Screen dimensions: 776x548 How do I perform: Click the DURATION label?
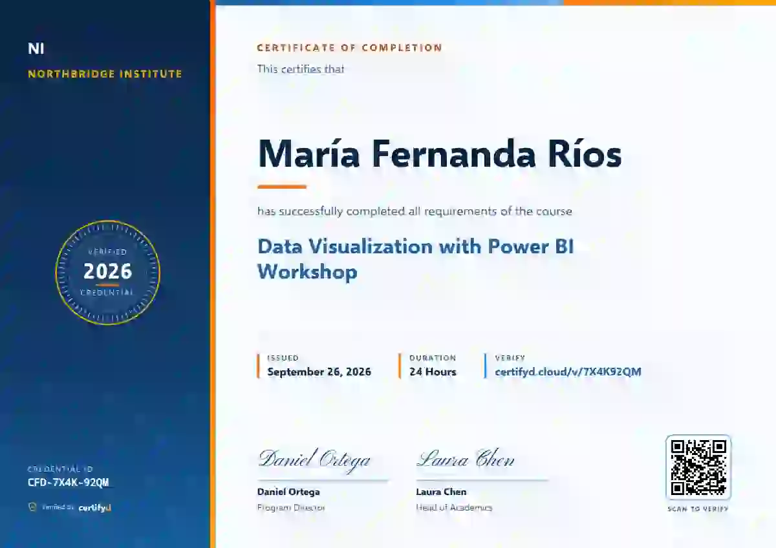[433, 358]
